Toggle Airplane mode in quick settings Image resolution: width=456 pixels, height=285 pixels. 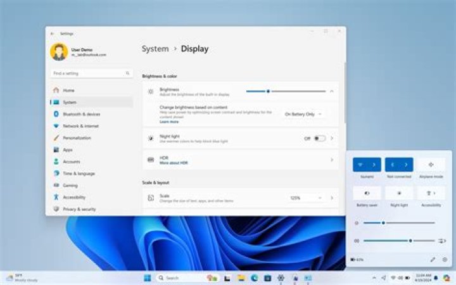[431, 165]
